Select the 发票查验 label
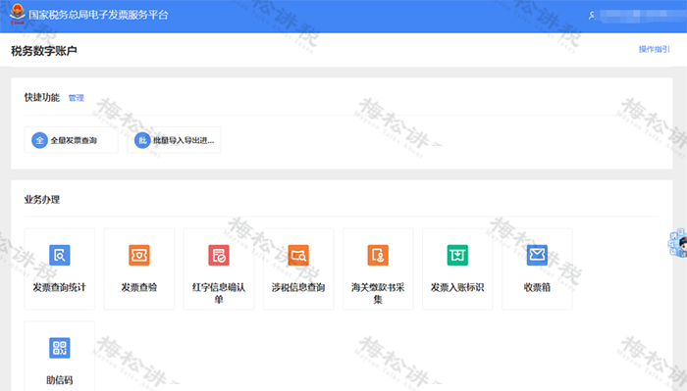Screen dimensions: 687x391 [139, 287]
